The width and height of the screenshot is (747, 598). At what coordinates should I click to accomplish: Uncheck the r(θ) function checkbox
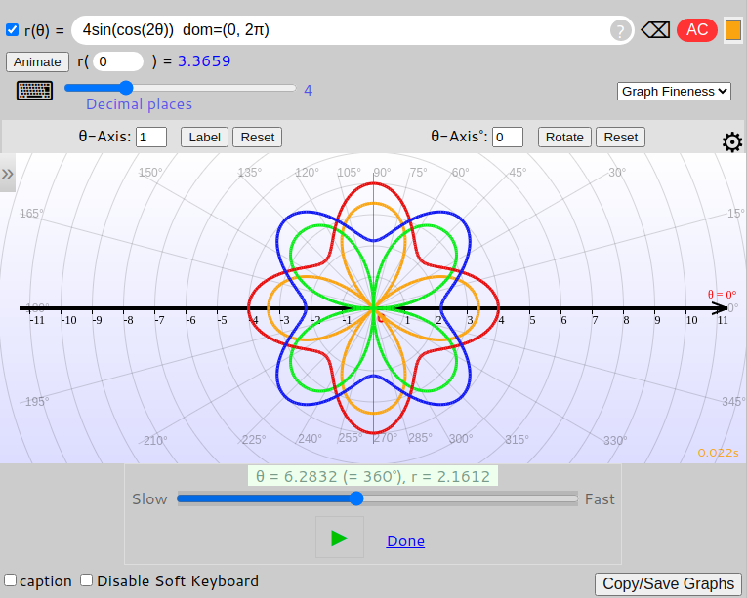pos(12,30)
